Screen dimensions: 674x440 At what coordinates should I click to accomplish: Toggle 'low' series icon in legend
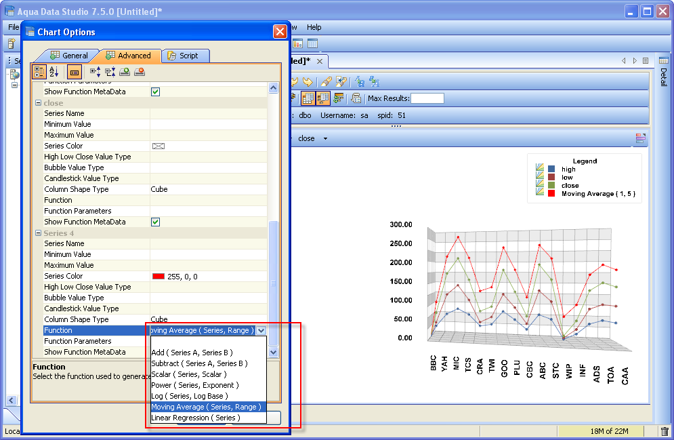[540, 176]
